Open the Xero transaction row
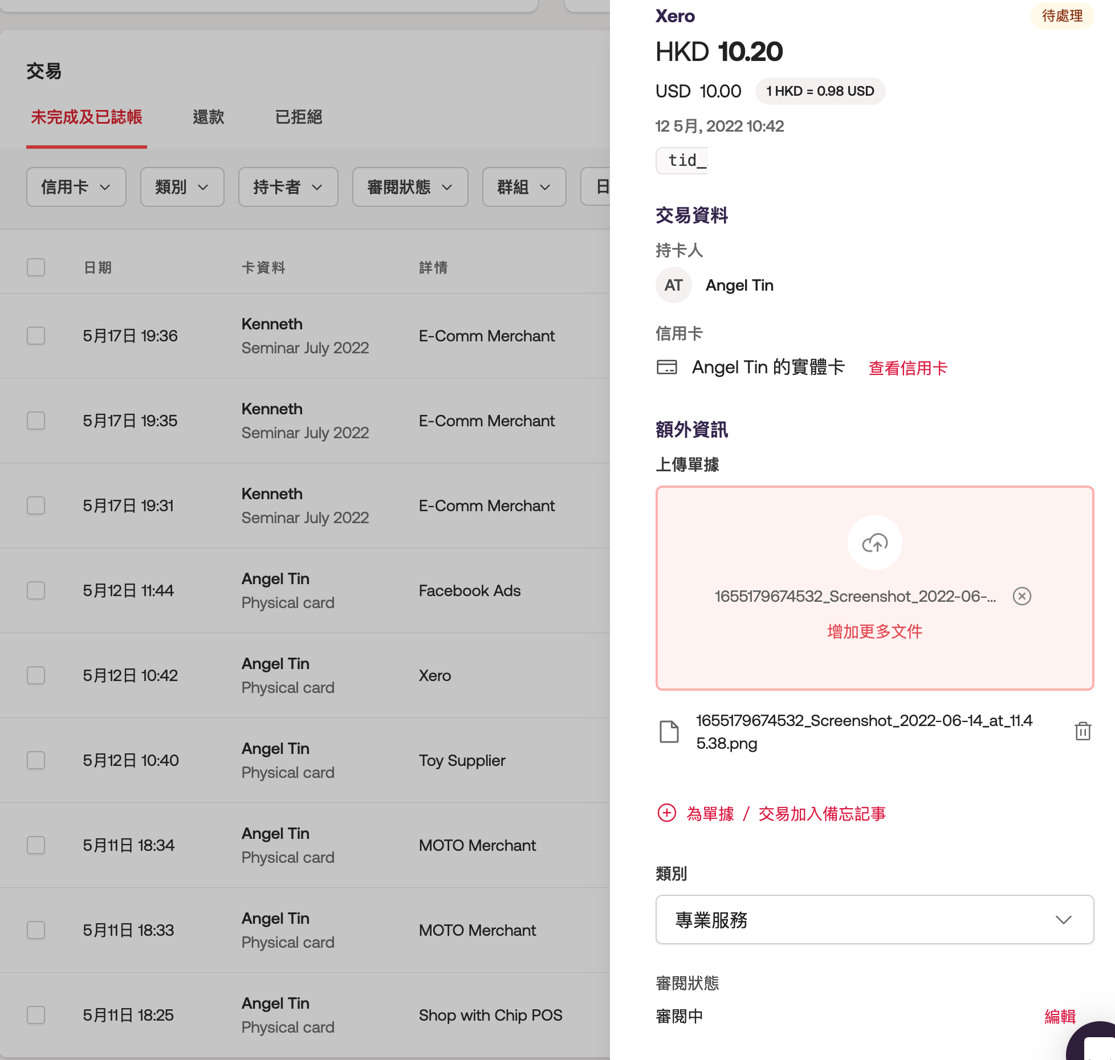 pos(434,675)
